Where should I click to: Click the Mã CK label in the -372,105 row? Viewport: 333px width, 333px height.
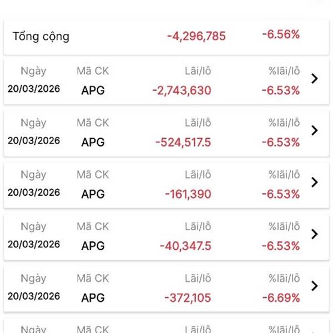[x=93, y=279]
